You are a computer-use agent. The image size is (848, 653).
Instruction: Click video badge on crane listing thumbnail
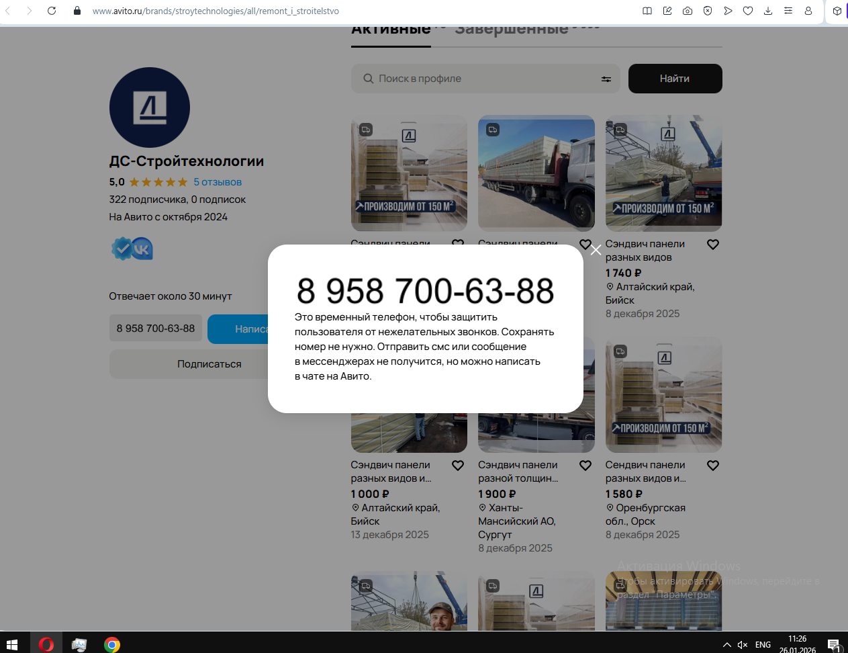(x=620, y=130)
